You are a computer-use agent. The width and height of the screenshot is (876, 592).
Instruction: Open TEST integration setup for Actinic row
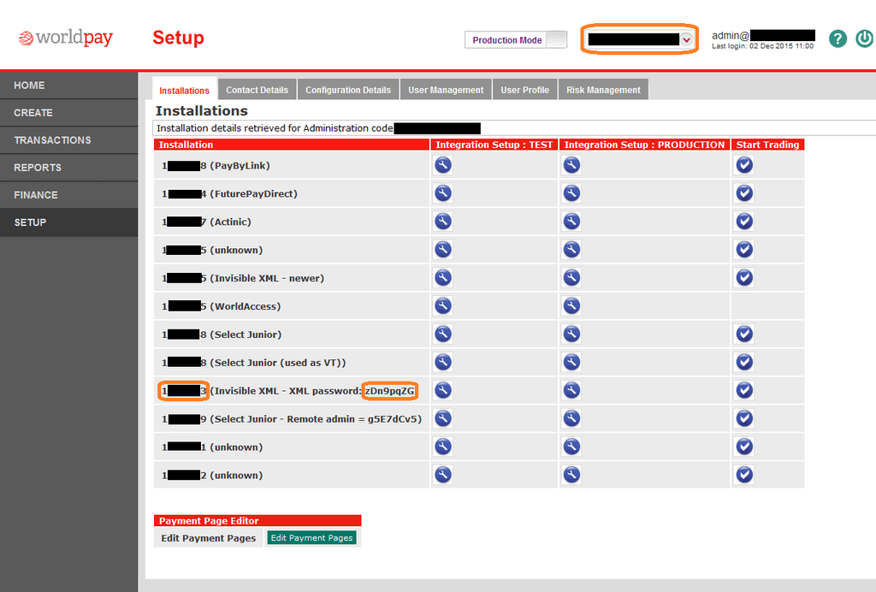click(442, 222)
